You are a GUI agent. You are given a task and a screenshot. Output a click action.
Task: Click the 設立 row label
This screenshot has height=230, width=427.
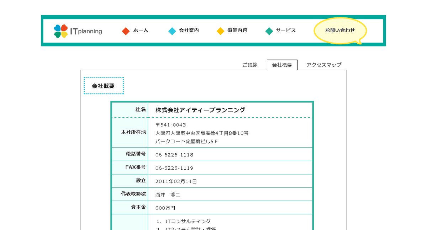(141, 180)
